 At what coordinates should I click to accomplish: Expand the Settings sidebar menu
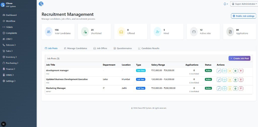[x=9, y=81]
